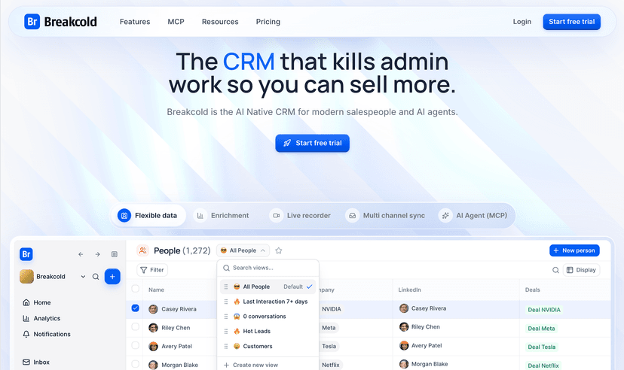
Task: Click Casey Rivera in LinkedIn column
Action: [x=423, y=308]
